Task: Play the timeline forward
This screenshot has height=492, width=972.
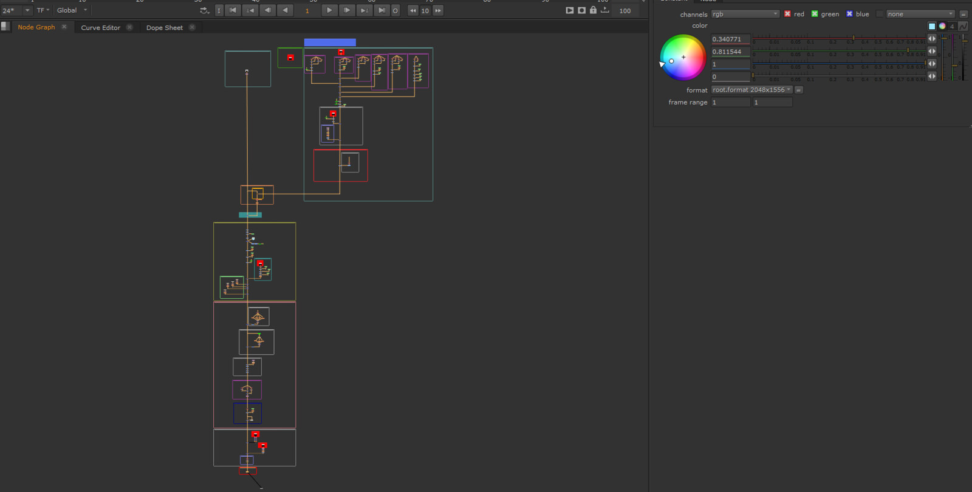Action: (x=329, y=10)
